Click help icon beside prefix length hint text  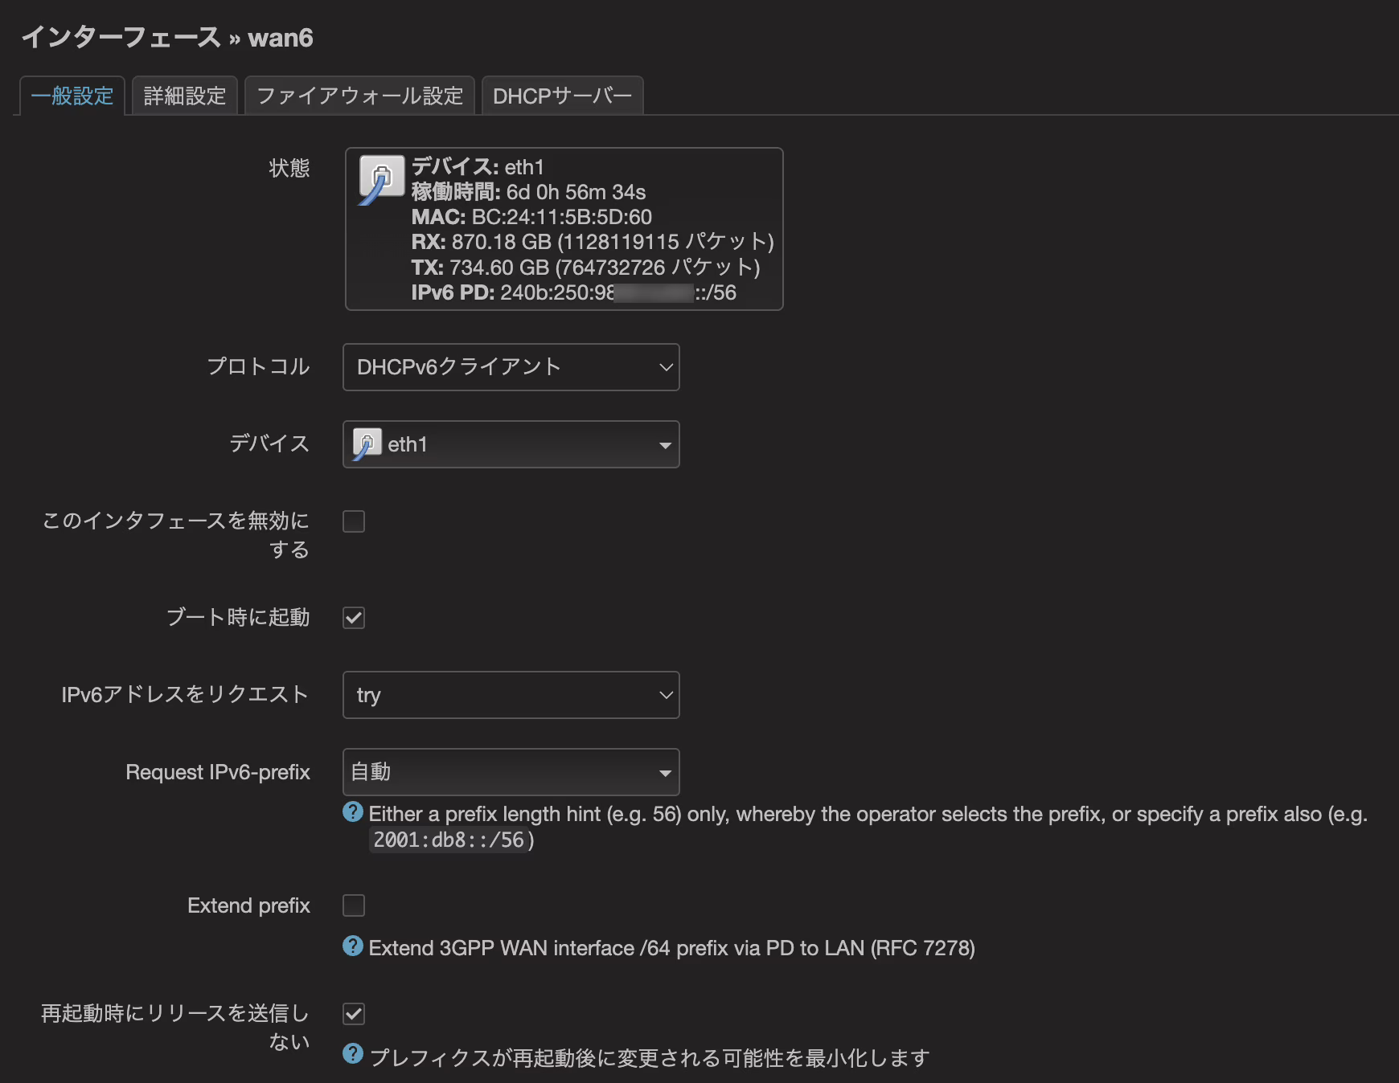[x=353, y=812]
